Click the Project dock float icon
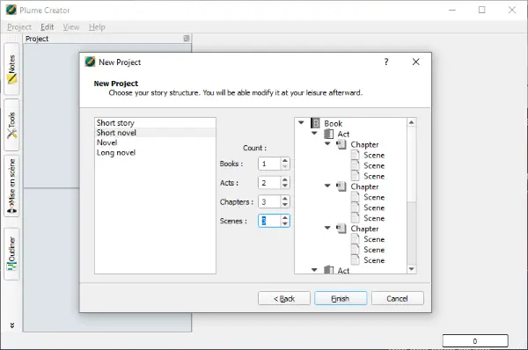Viewport: 528px width, 350px height. click(187, 39)
